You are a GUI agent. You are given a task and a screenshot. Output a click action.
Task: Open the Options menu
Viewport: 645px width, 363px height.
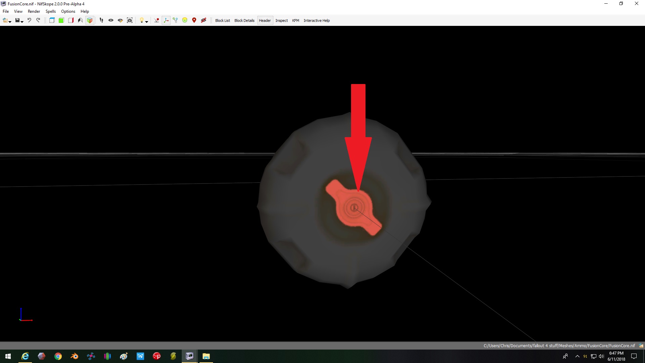point(68,11)
